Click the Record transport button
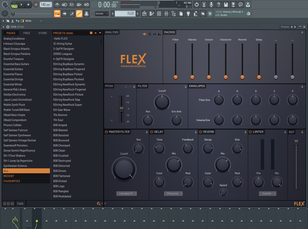 tap(36, 4)
